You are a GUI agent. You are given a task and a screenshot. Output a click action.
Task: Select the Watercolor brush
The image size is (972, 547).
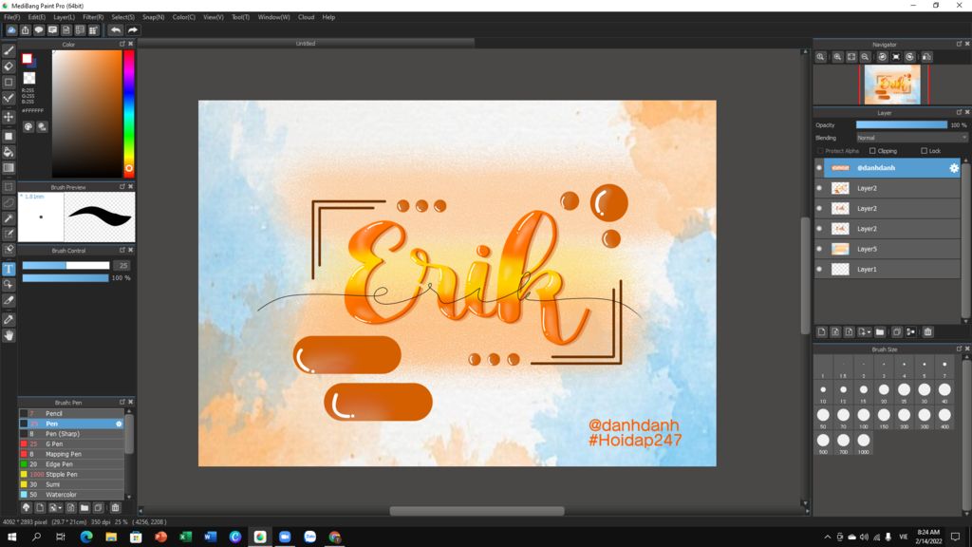[x=71, y=495]
